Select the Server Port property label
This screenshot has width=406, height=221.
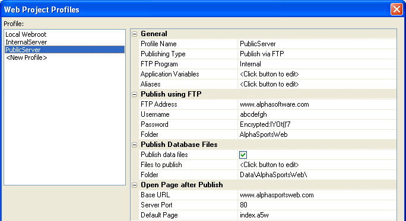(156, 205)
